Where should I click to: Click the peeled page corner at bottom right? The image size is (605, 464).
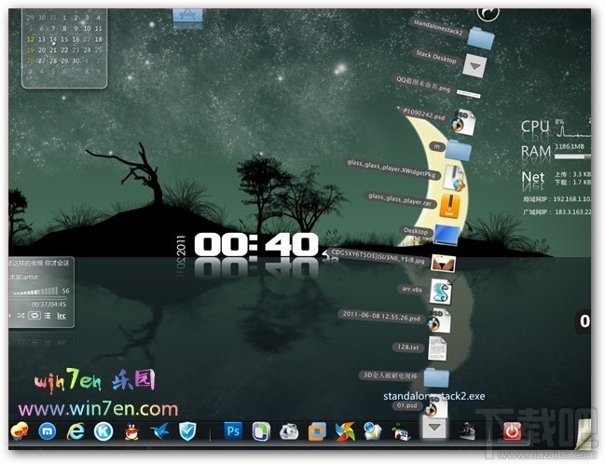(x=583, y=435)
